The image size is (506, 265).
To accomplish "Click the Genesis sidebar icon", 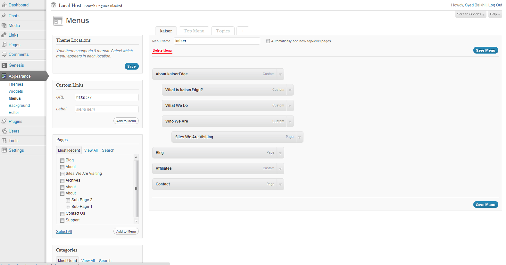I will coord(4,65).
